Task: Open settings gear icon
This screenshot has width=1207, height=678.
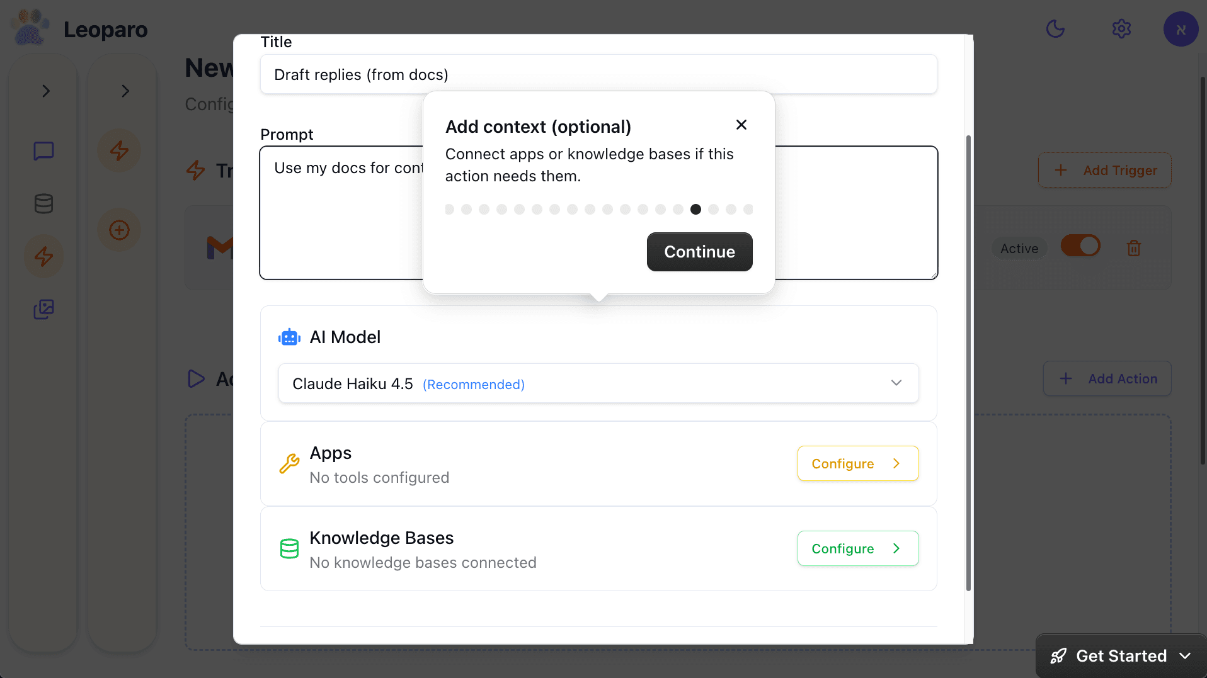Action: pos(1121,29)
